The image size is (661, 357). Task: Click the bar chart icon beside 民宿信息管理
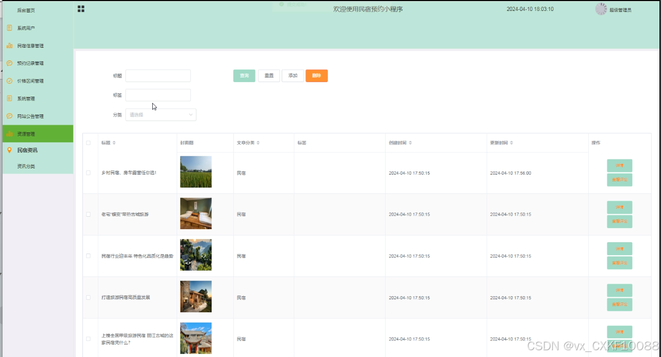(9, 46)
